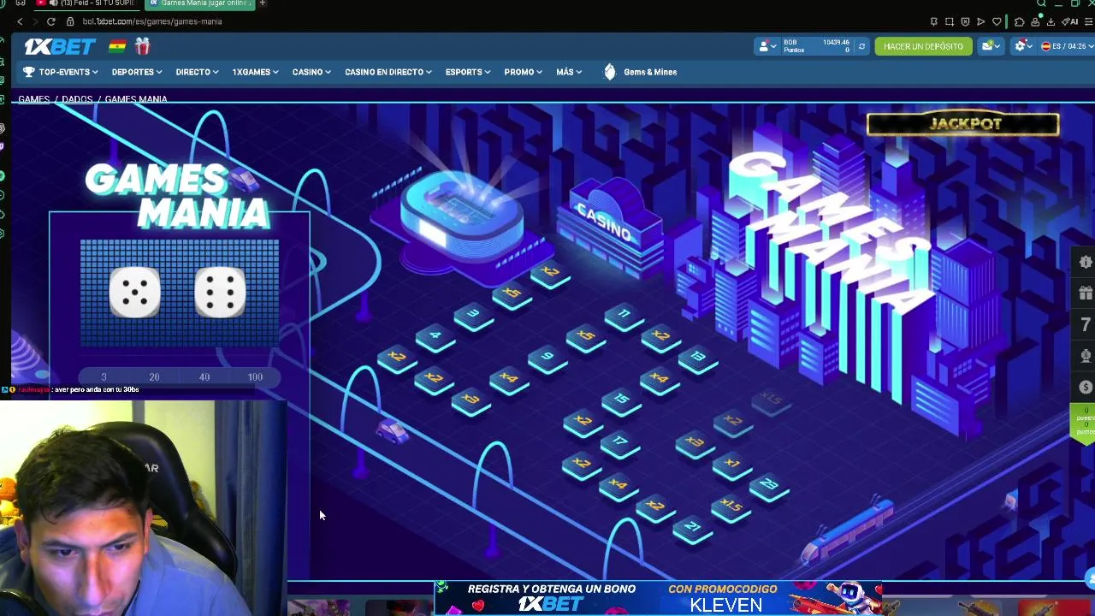Viewport: 1095px width, 616px height.
Task: Go to GAMES breadcrumb
Action: click(34, 99)
